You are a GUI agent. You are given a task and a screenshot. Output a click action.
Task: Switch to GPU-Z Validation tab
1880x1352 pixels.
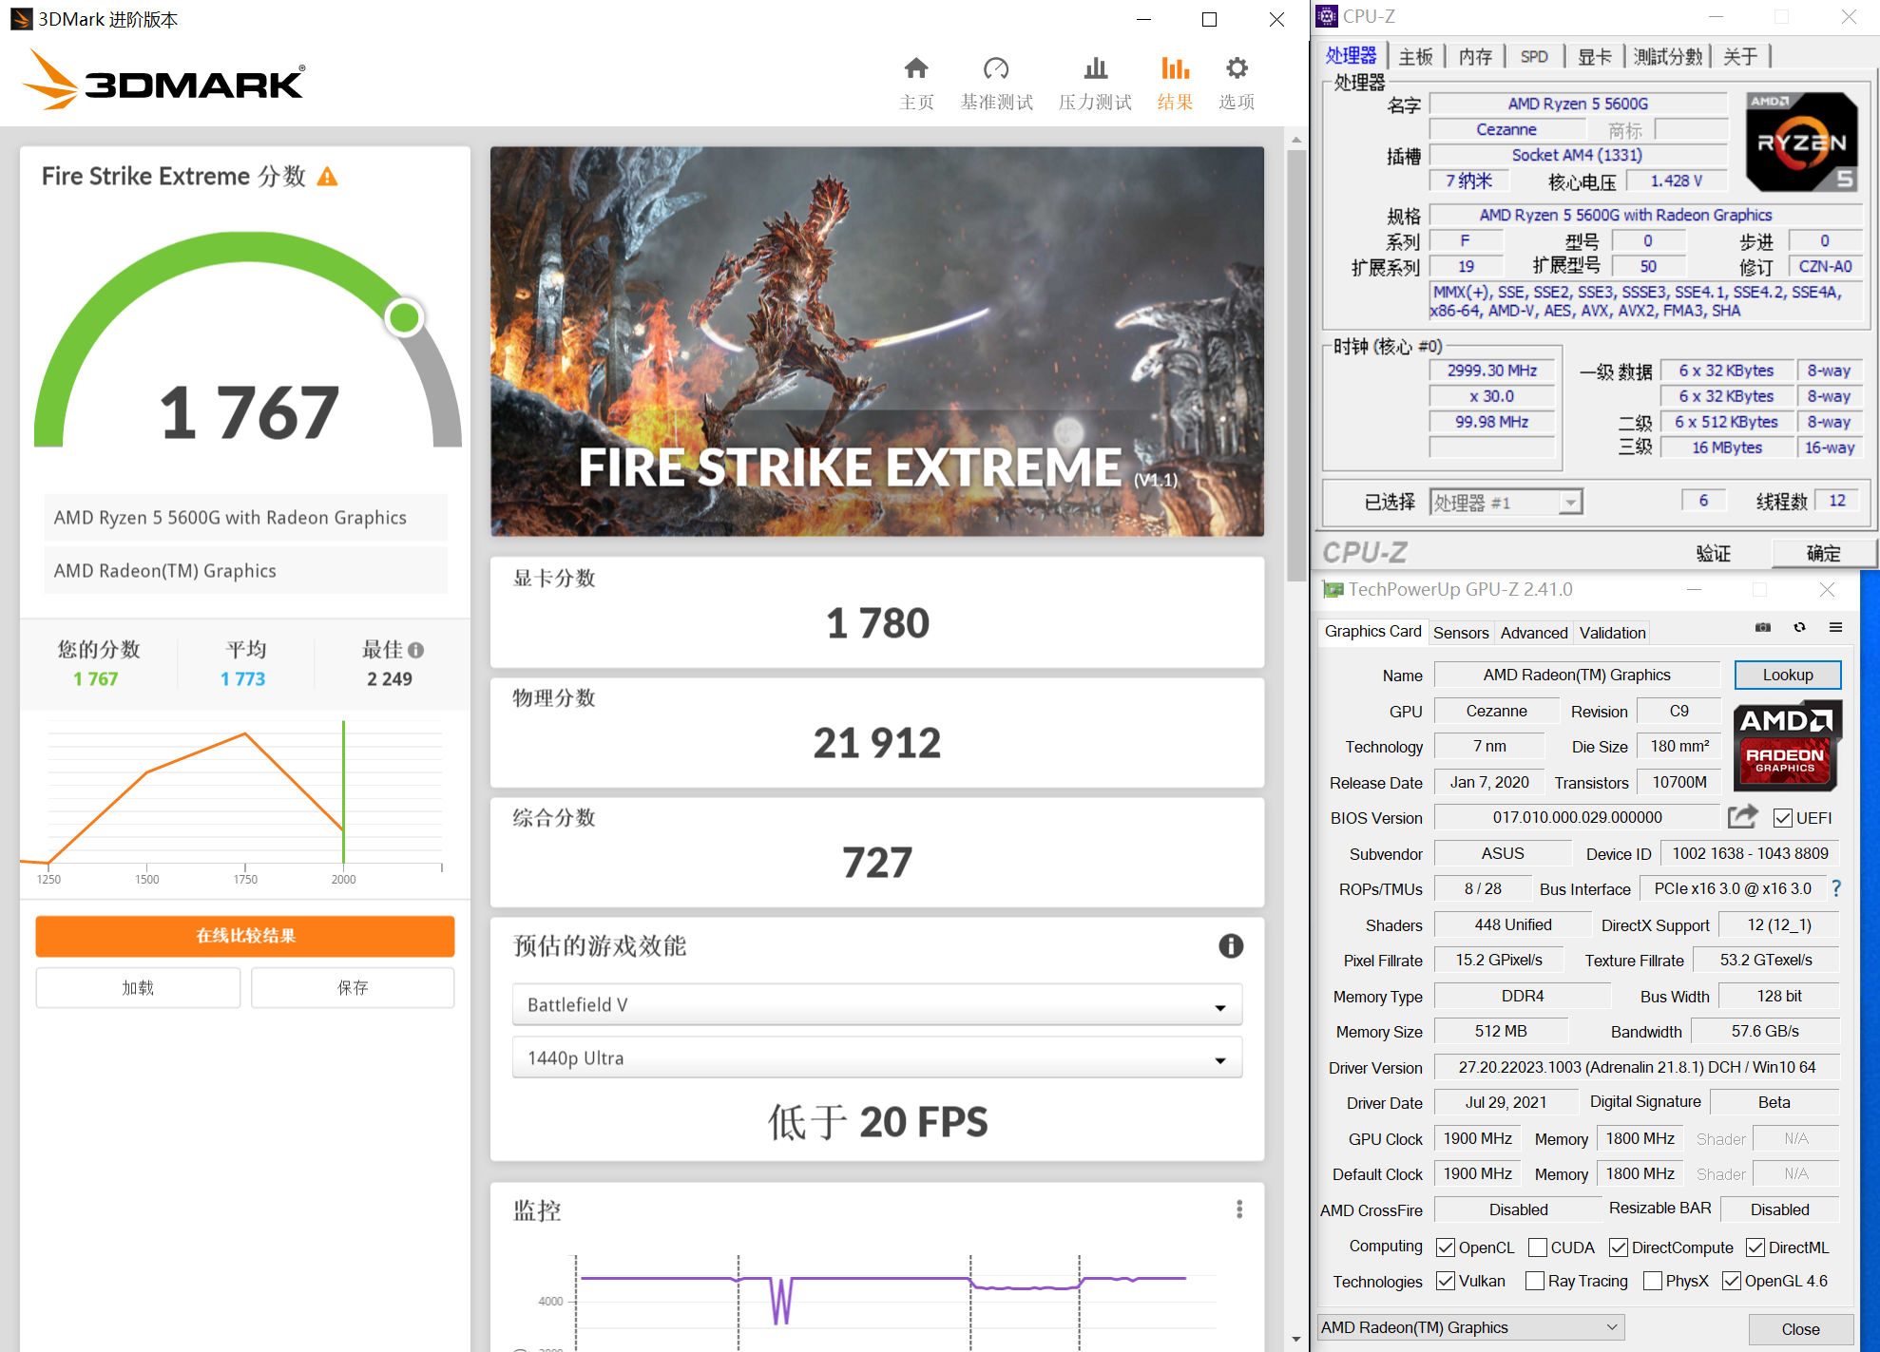click(x=1612, y=633)
